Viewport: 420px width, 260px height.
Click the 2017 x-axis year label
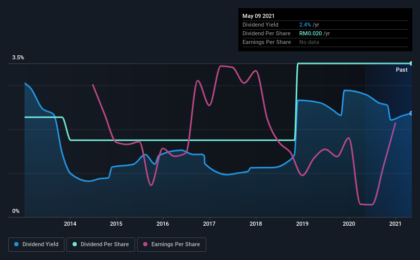click(x=209, y=224)
